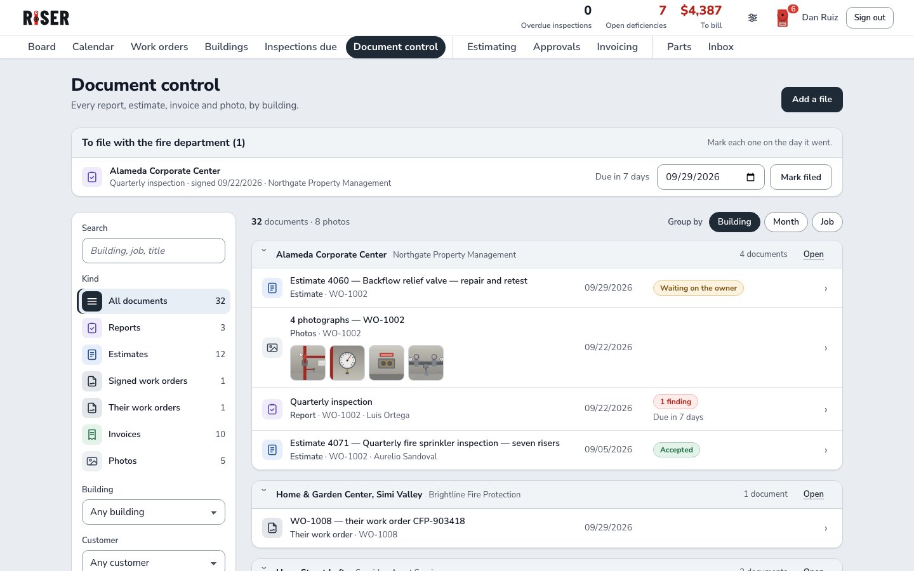Click the Signed work orders filter icon

pos(92,381)
